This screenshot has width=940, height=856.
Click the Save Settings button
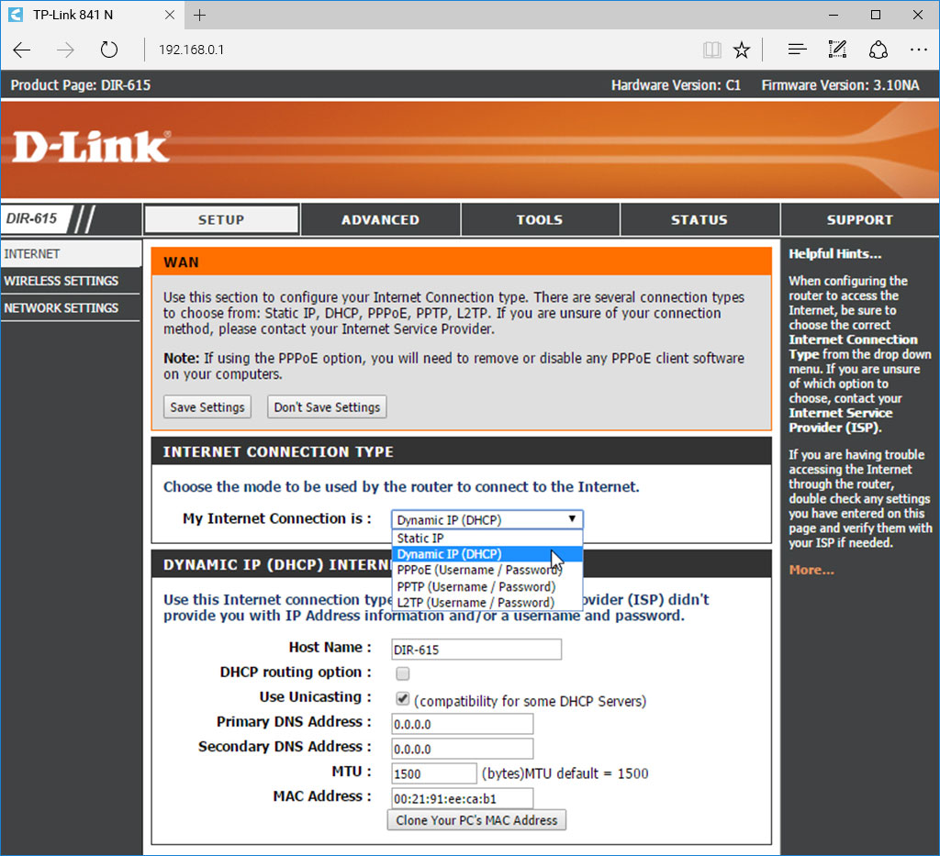pyautogui.click(x=207, y=407)
